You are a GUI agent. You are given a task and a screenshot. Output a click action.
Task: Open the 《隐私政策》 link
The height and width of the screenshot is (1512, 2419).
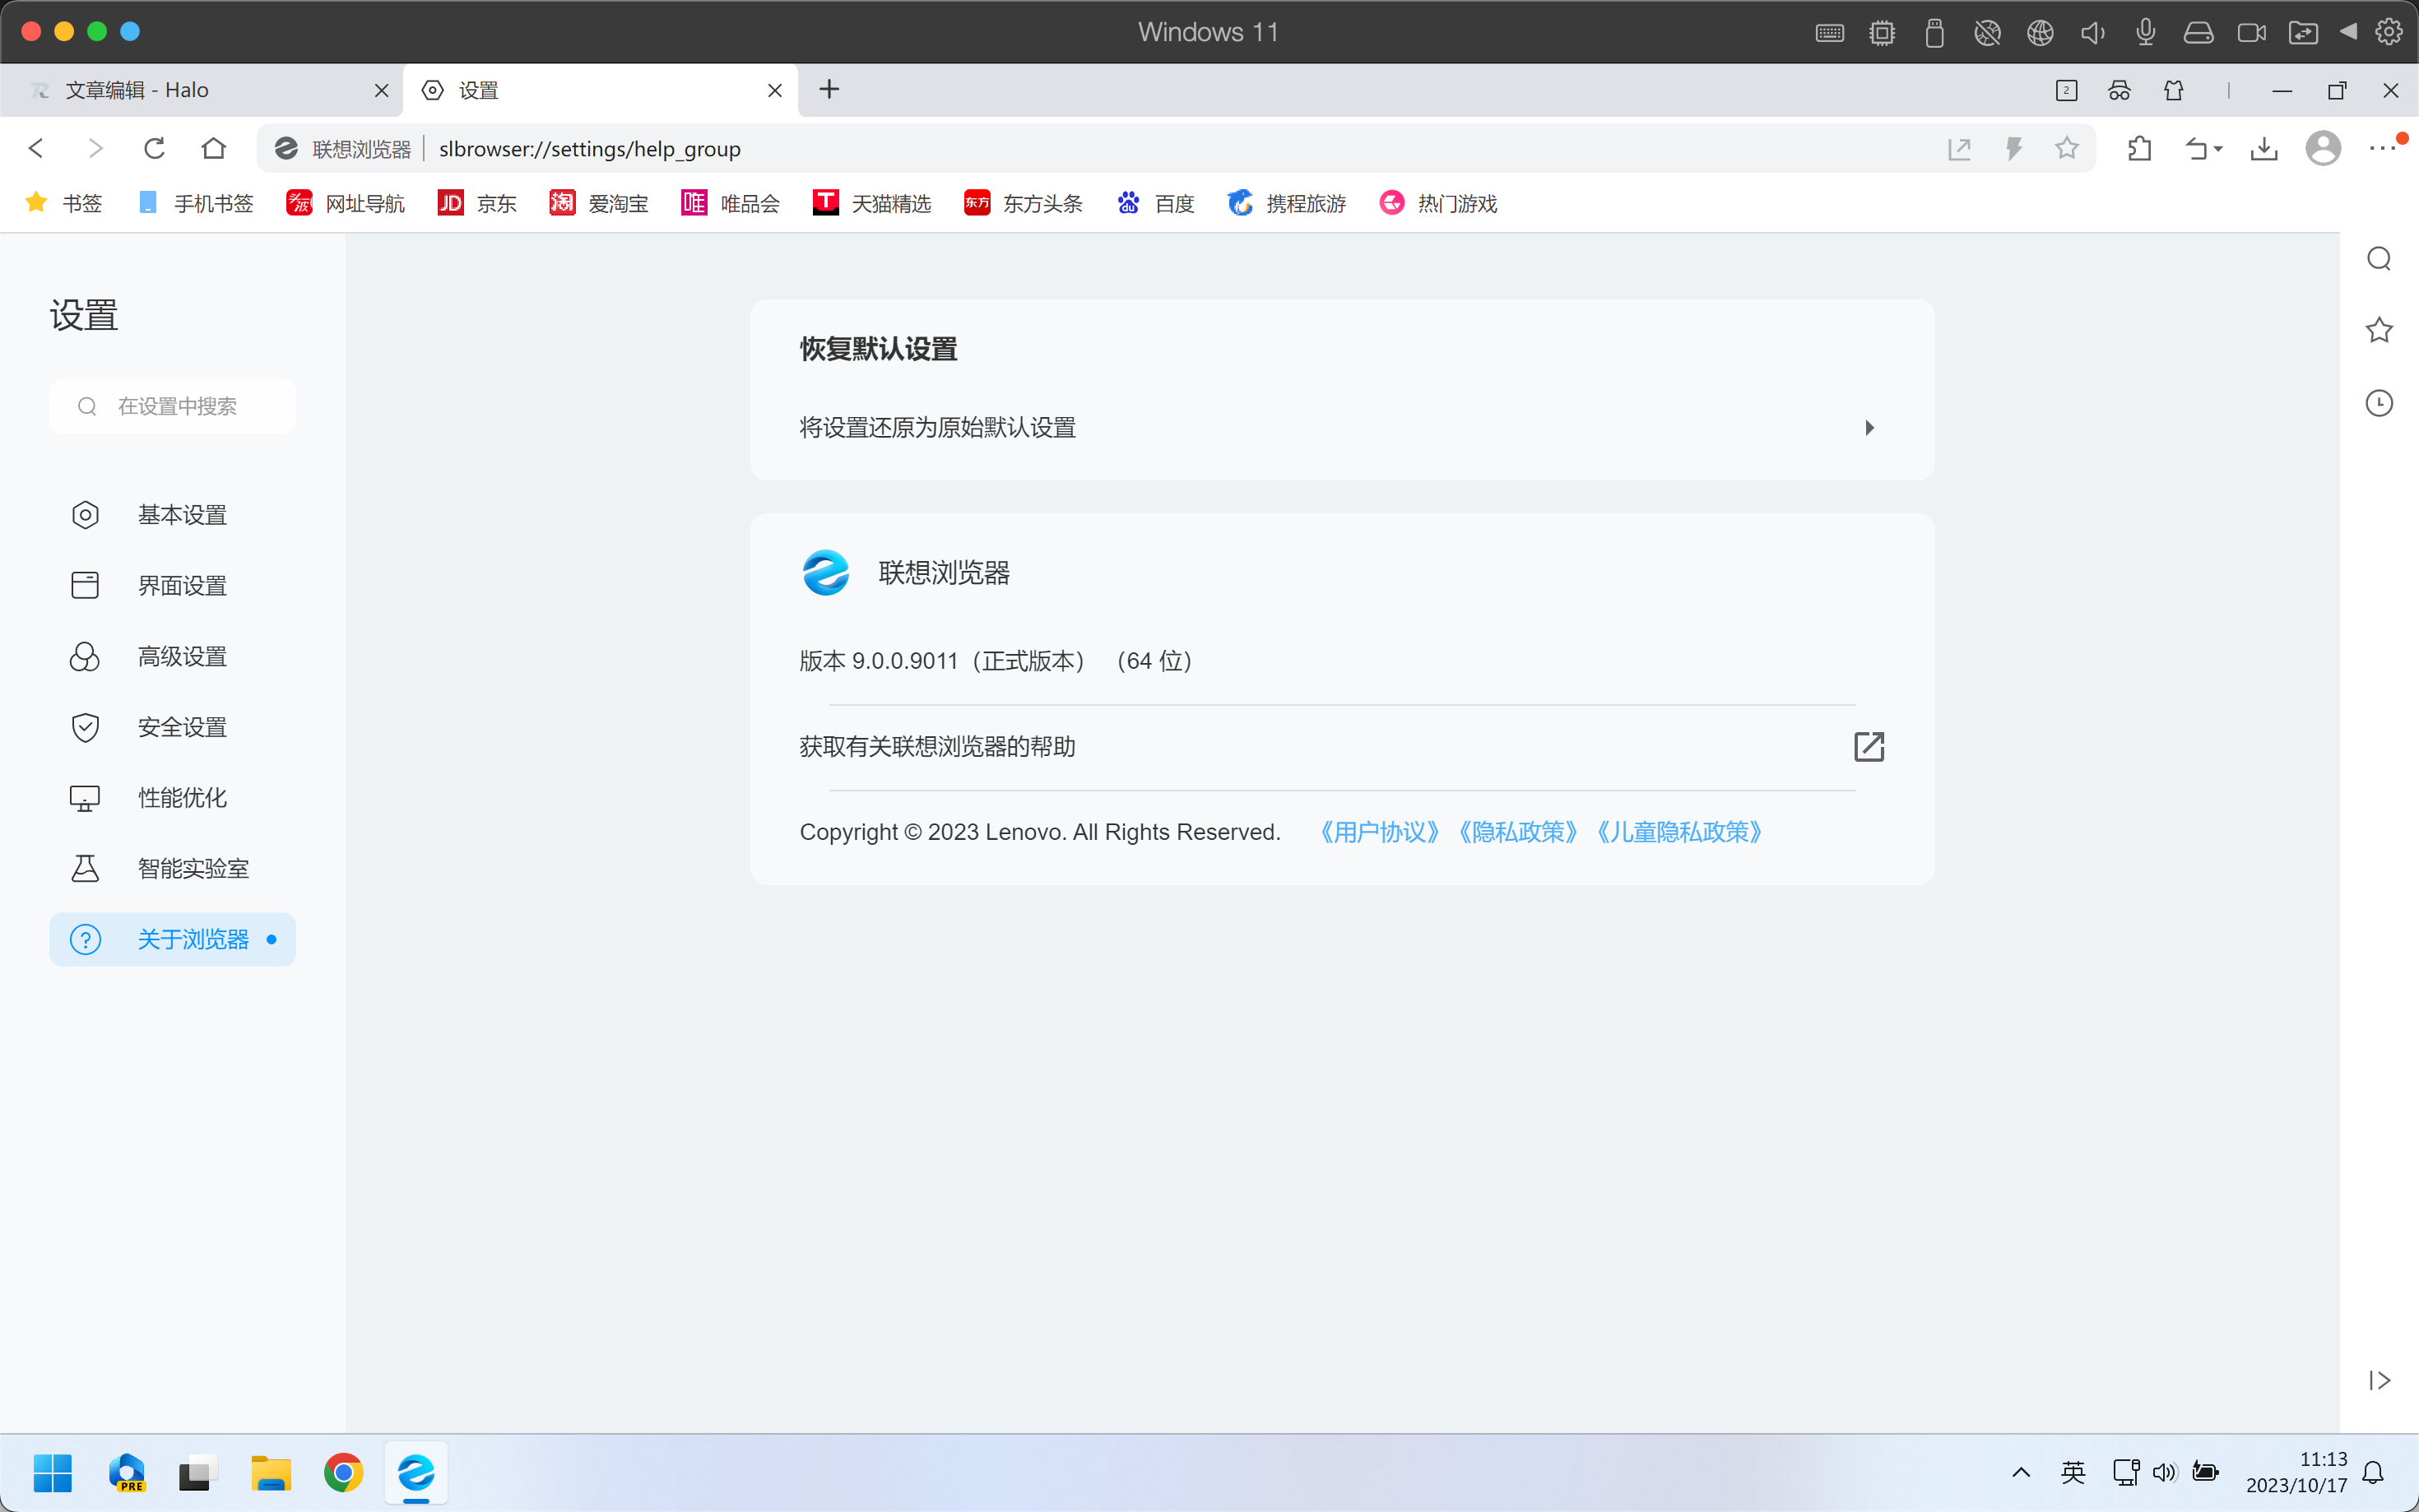pyautogui.click(x=1517, y=831)
